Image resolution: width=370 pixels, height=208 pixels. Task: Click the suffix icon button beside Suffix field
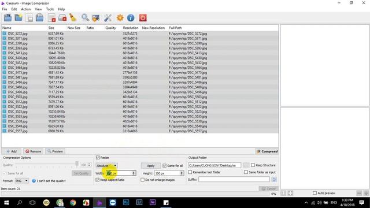click(x=274, y=180)
